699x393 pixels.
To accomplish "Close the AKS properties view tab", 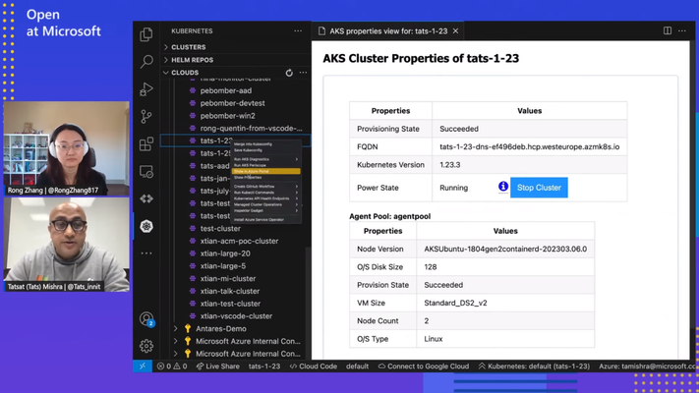I will coord(455,31).
